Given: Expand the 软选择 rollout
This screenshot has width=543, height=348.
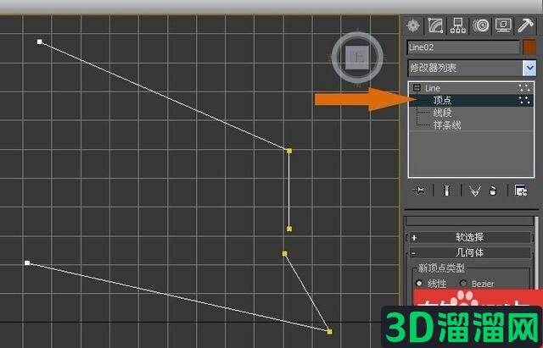Looking at the screenshot, I should [x=470, y=237].
